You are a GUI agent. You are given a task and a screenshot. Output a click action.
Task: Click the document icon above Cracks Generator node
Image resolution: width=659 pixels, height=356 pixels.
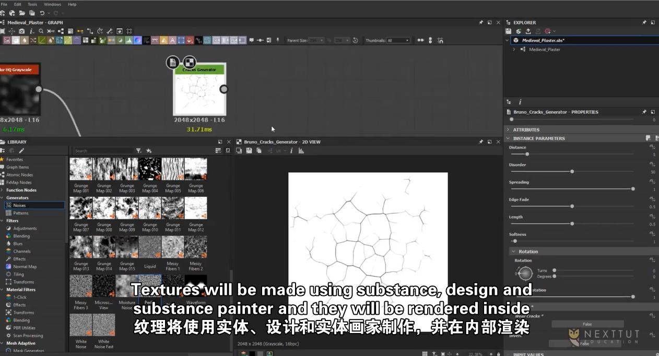click(x=173, y=62)
